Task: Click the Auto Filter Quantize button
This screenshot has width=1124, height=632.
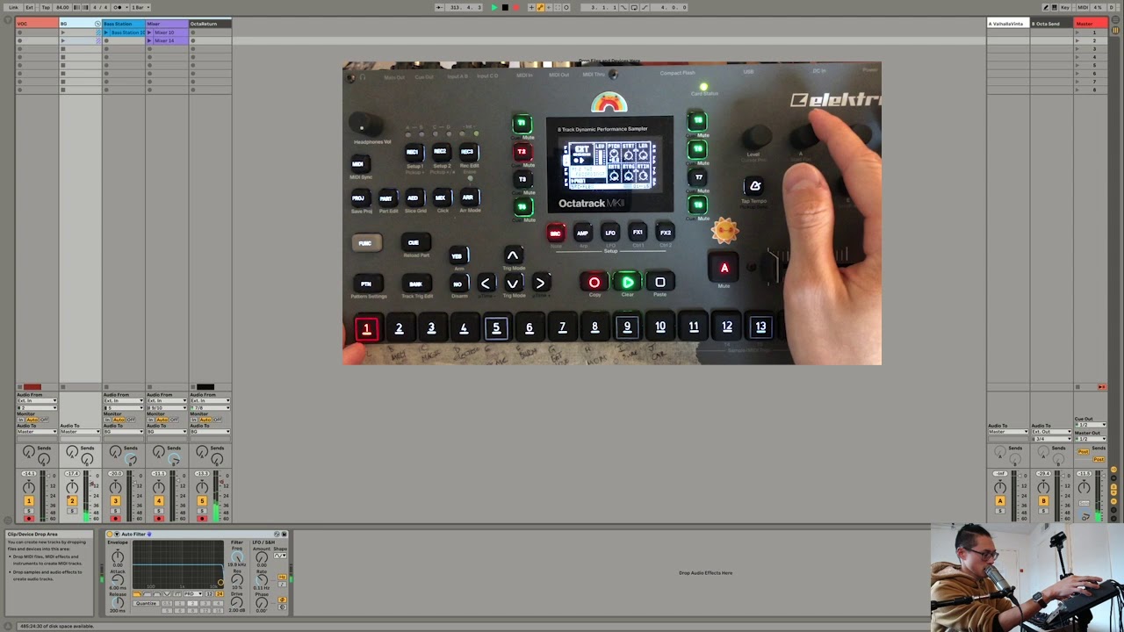Action: 147,603
